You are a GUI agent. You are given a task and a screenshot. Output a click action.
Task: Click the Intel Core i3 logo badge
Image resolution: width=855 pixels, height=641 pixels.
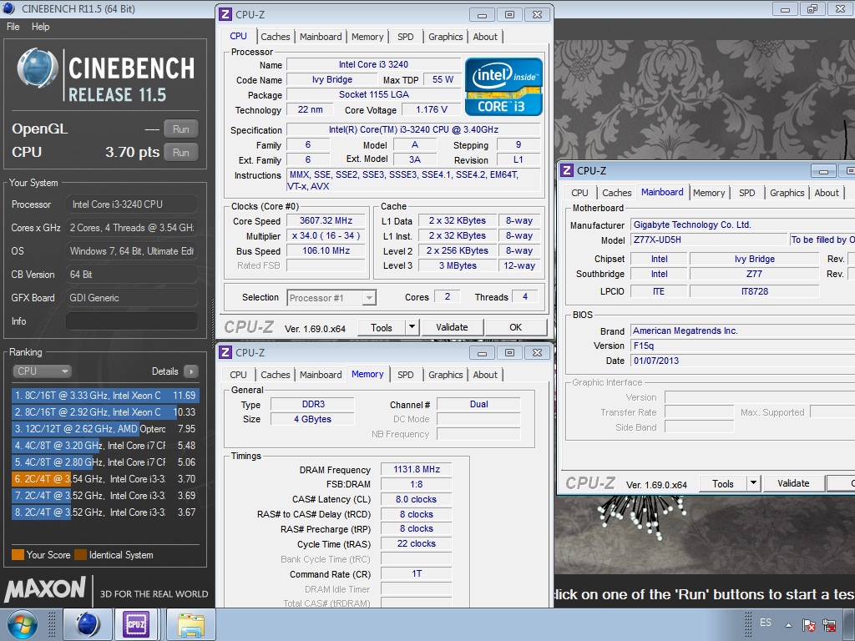point(503,87)
